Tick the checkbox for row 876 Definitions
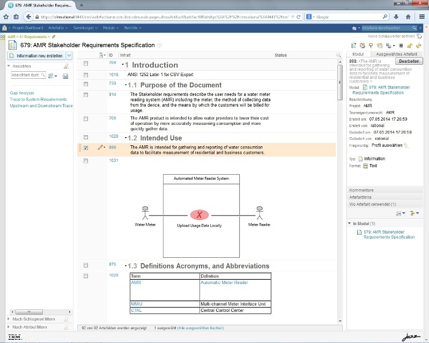Image resolution: width=429 pixels, height=343 pixels. coord(86,265)
